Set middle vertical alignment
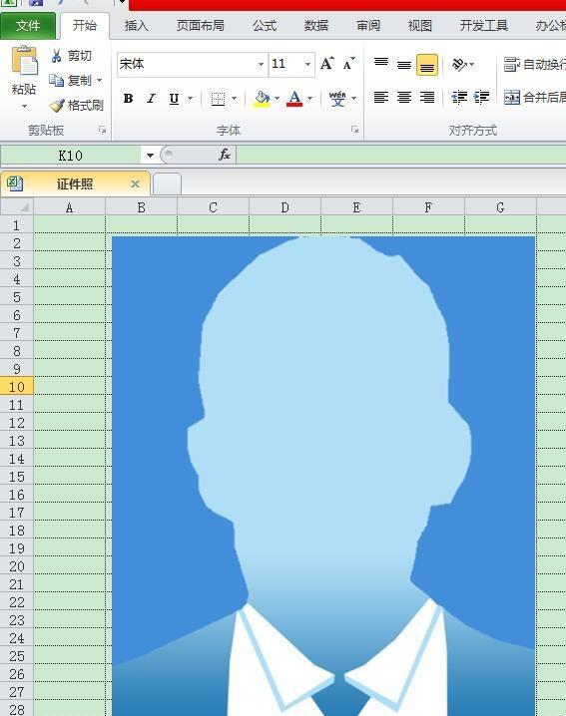This screenshot has width=566, height=716. (x=404, y=65)
